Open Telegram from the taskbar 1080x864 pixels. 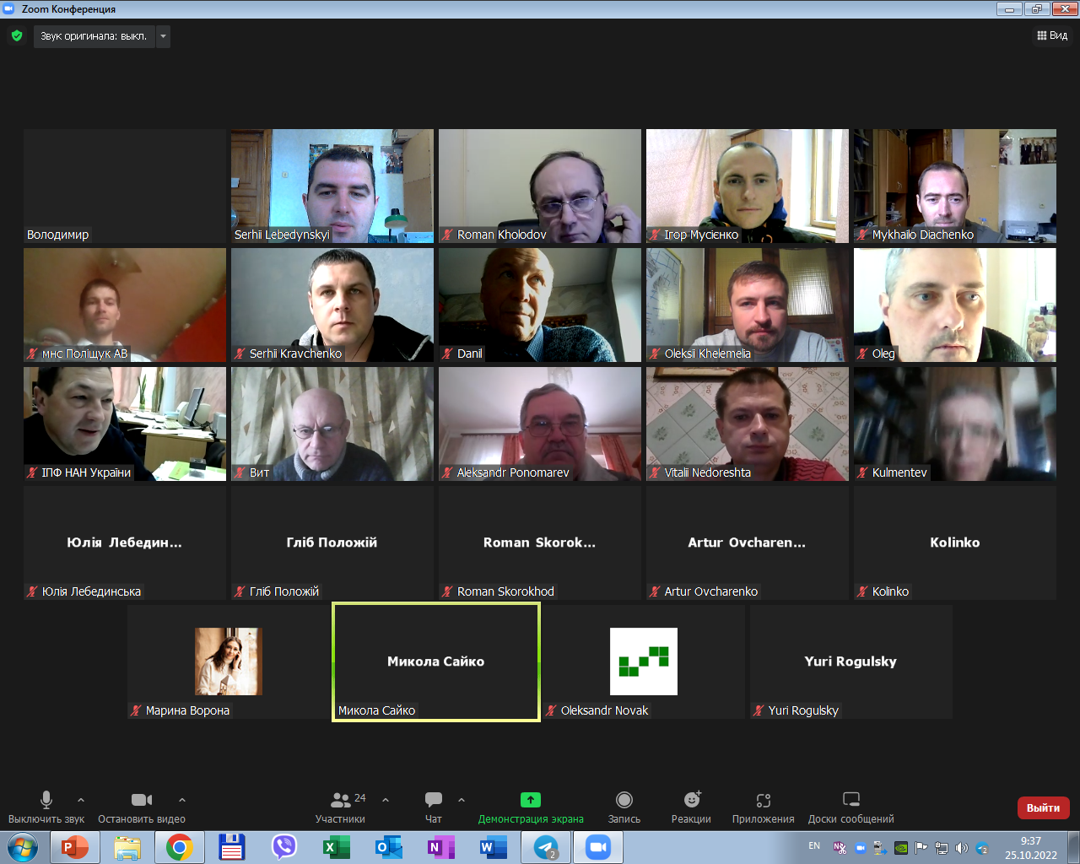546,847
